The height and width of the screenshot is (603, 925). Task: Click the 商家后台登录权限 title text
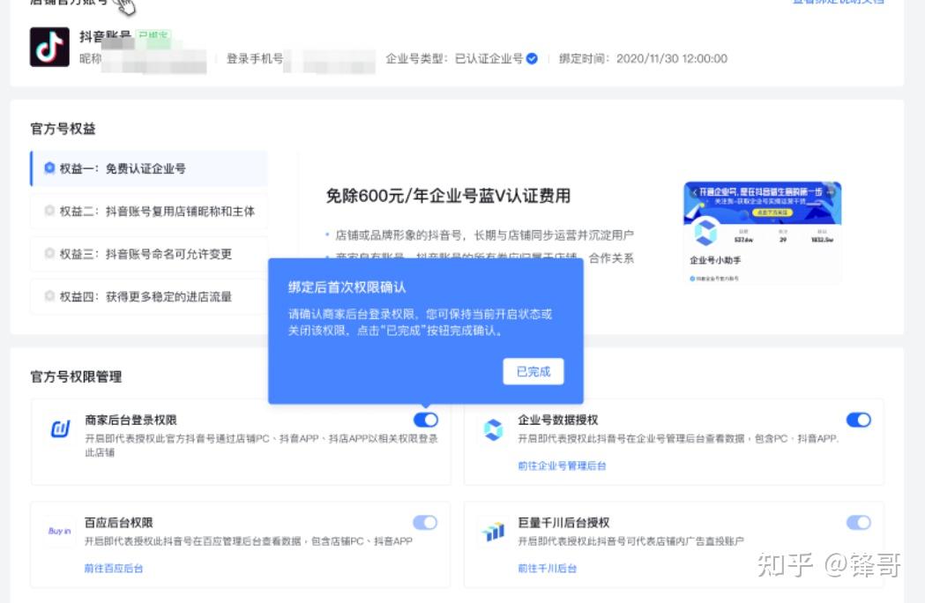pos(131,421)
